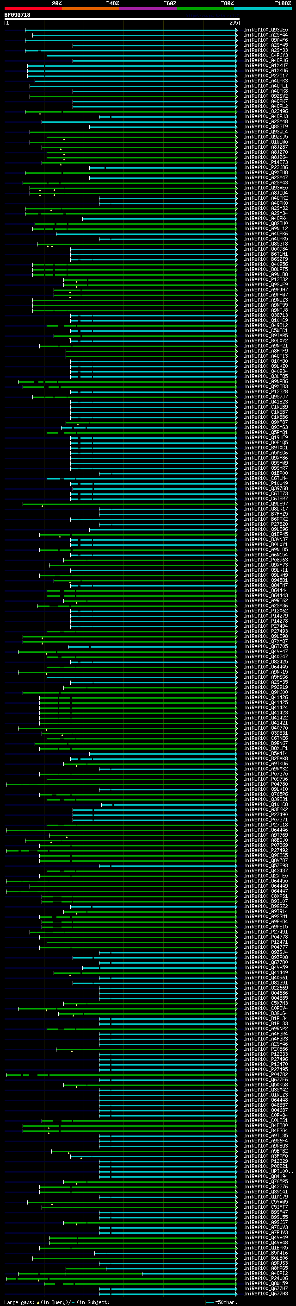Open hit UniRef100_P92919
The image size is (296, 1306).
tap(265, 688)
